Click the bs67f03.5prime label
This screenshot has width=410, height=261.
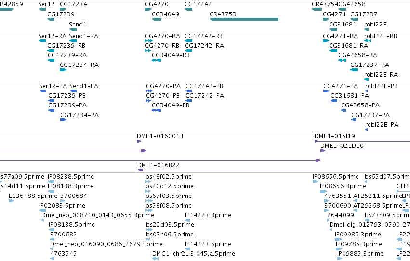coord(169,196)
